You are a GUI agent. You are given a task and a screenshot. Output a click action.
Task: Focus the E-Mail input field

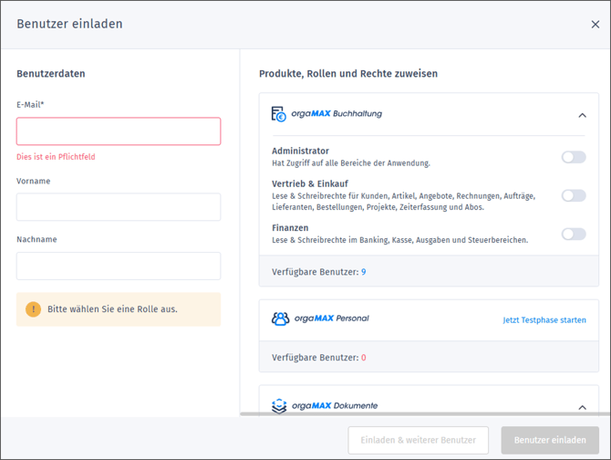click(119, 131)
